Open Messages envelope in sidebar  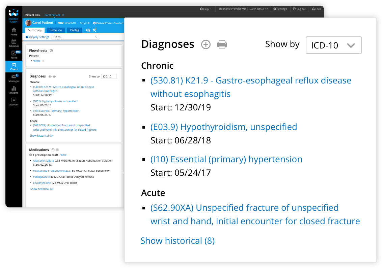coord(14,77)
